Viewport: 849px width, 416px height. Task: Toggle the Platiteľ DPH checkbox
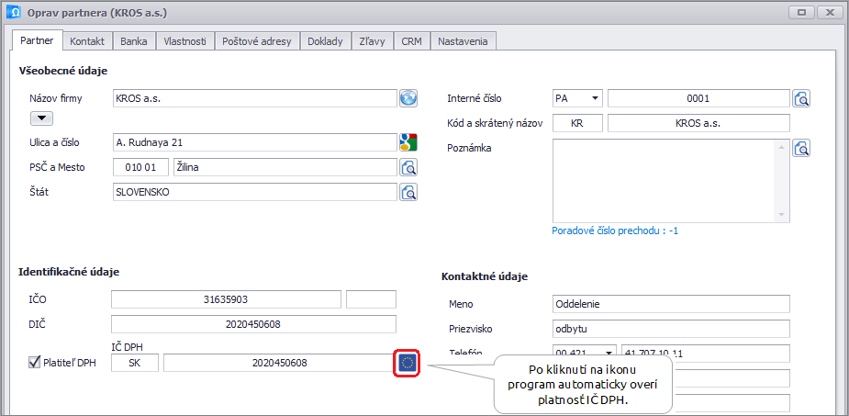coord(35,364)
